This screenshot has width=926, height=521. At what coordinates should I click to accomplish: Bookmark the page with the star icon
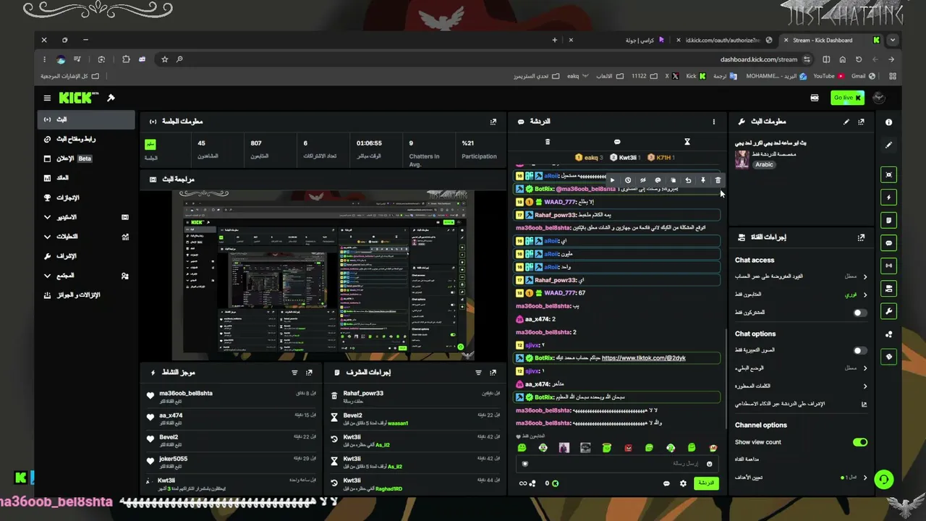(x=164, y=59)
